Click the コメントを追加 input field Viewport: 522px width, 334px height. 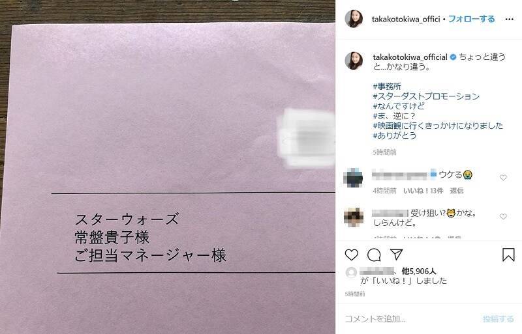point(410,319)
